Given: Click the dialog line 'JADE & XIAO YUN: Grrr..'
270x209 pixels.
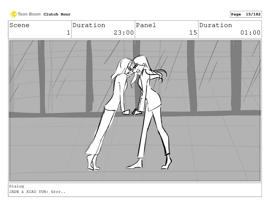Looking at the screenshot, I should (x=37, y=192).
